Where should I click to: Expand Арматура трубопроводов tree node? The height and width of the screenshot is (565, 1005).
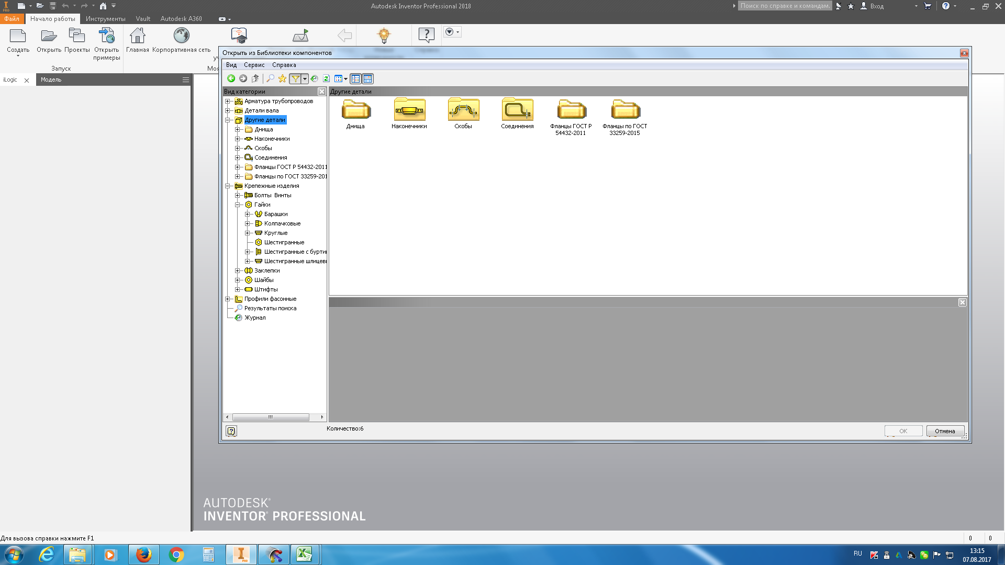coord(228,101)
